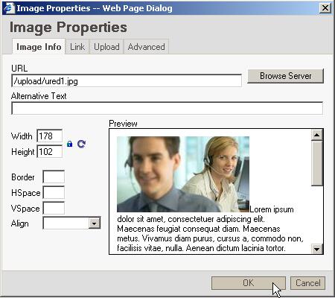The image size is (335, 298).
Task: Click the preview image thumbnail
Action: [183, 174]
